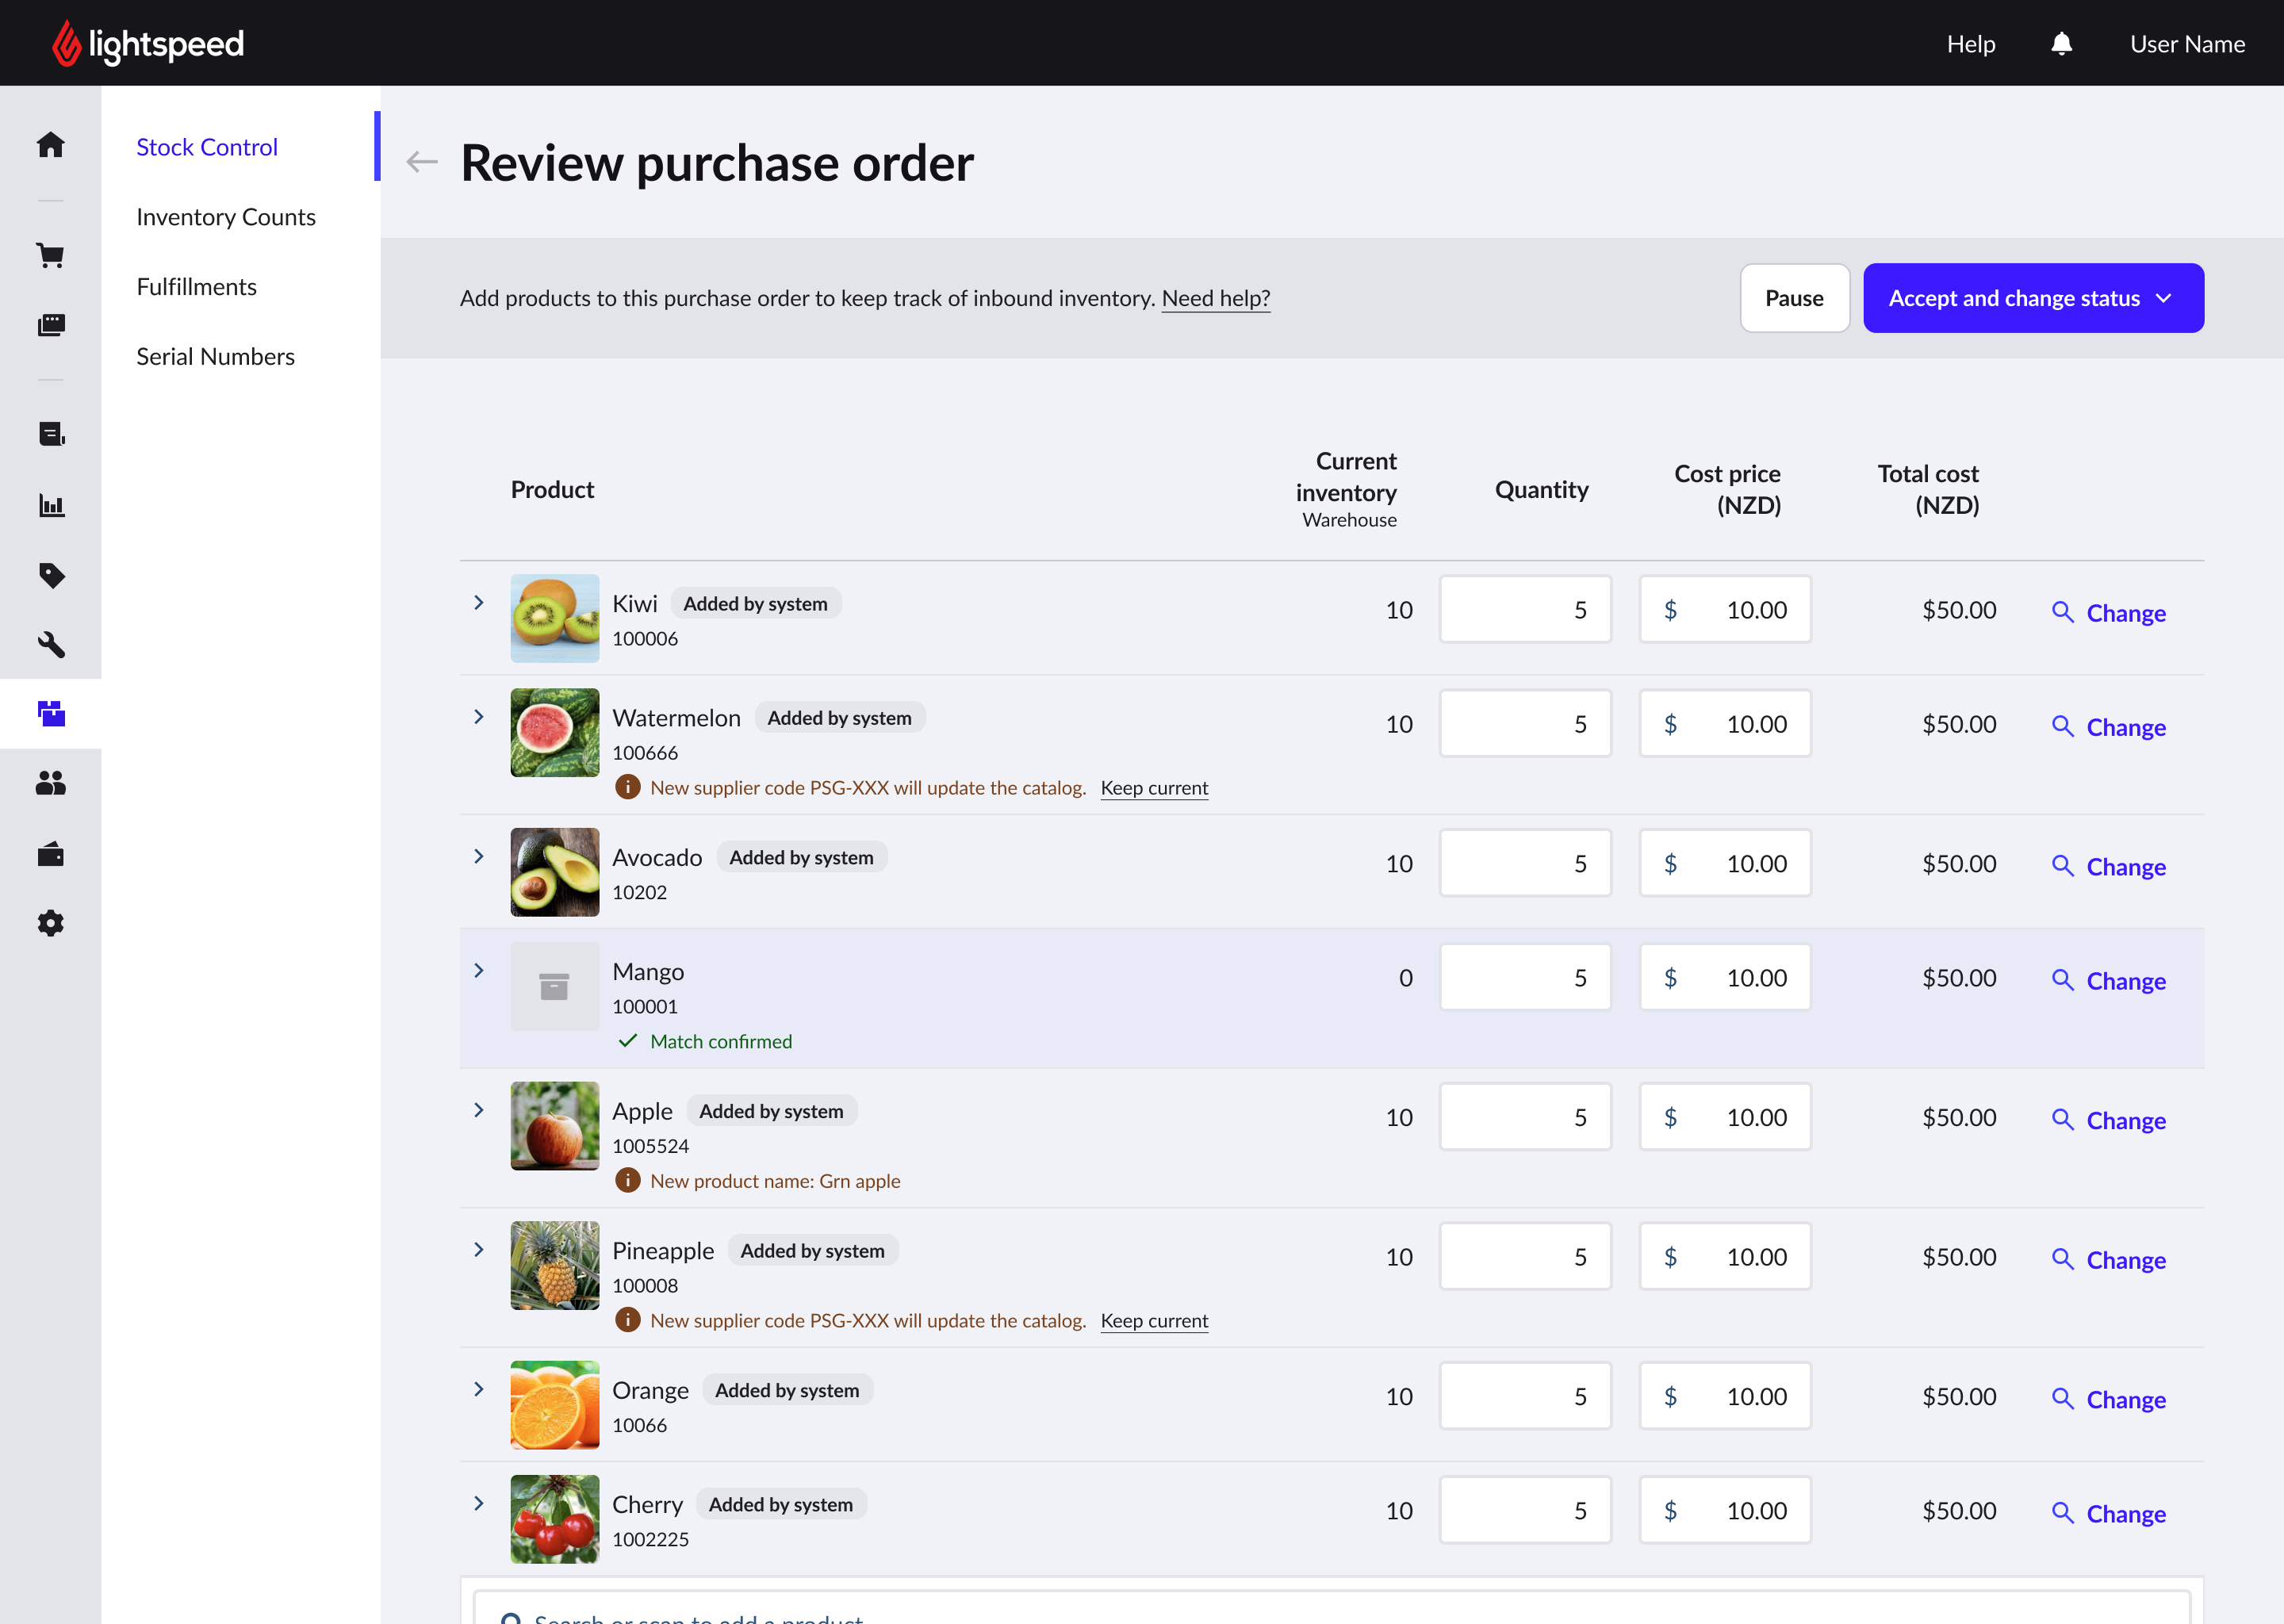Viewport: 2284px width, 1624px height.
Task: Open the Home icon in sidebar
Action: click(x=50, y=145)
